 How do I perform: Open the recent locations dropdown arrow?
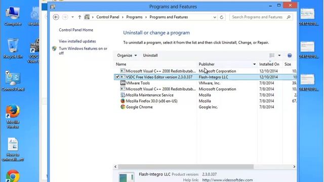point(72,17)
